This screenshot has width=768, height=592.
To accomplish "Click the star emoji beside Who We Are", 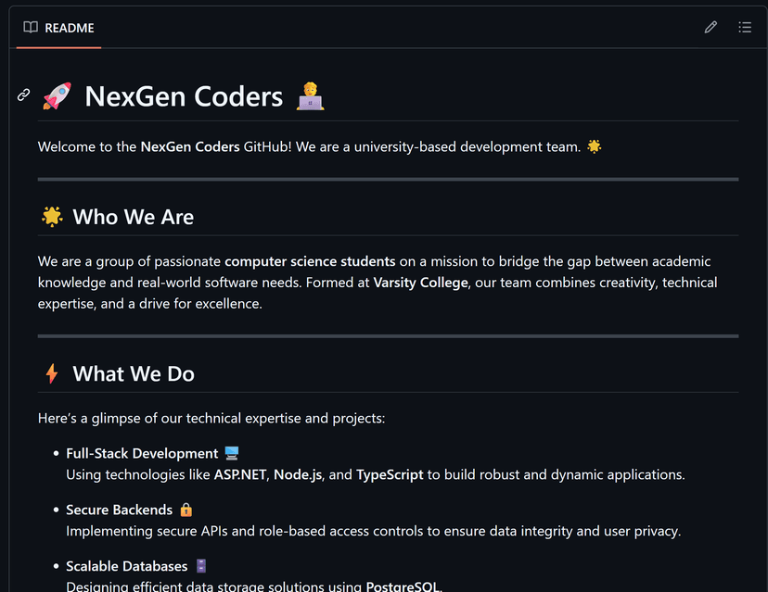I will (x=52, y=217).
